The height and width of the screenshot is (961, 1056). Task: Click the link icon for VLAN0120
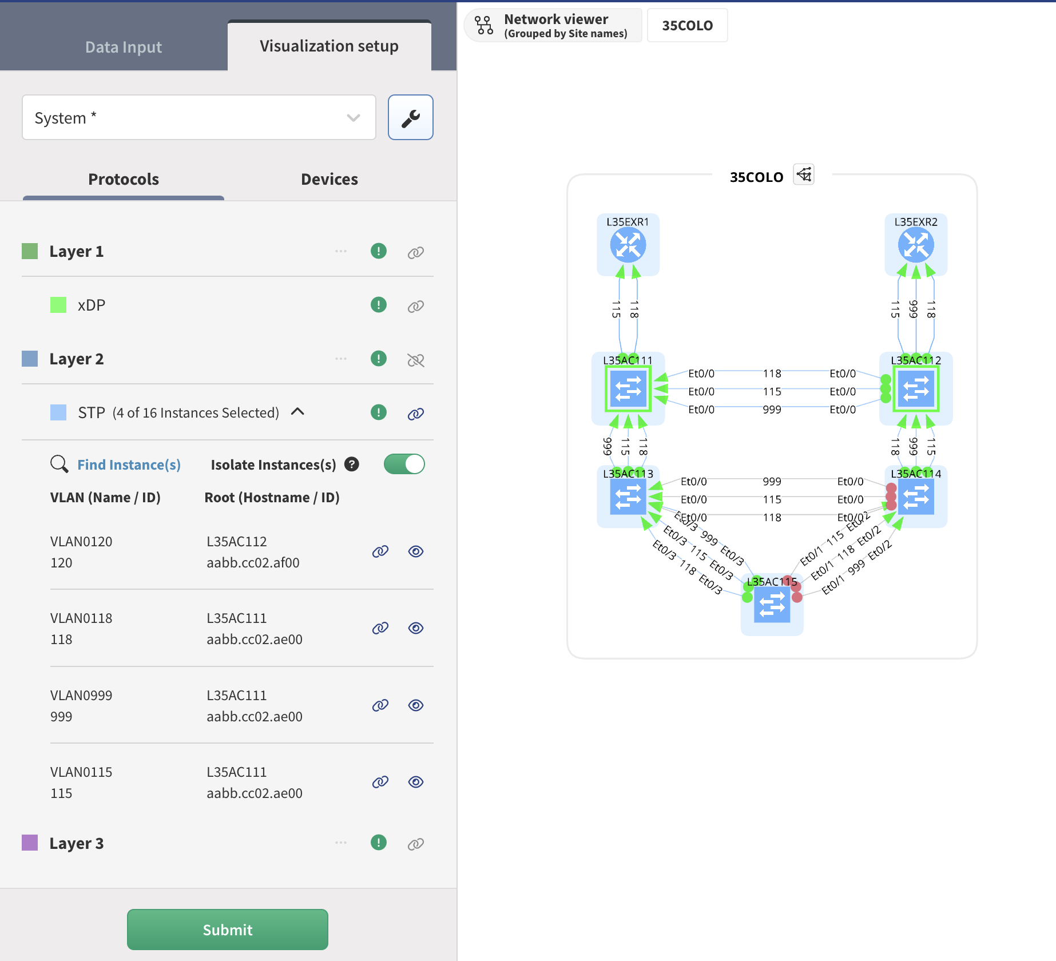tap(380, 551)
